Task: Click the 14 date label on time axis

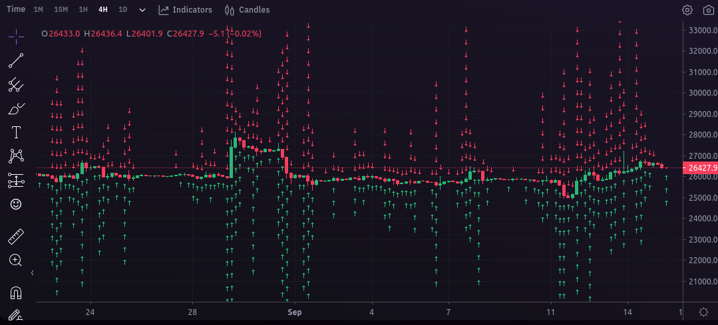Action: click(x=628, y=312)
